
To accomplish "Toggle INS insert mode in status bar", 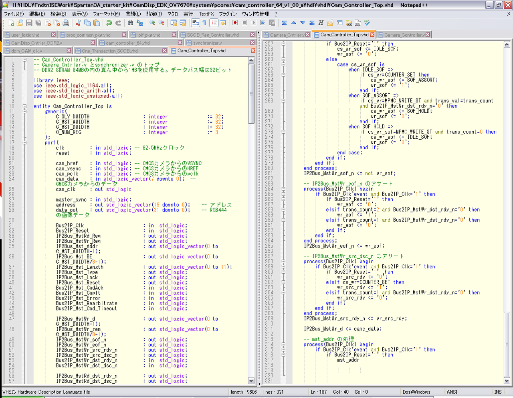I will pyautogui.click(x=498, y=392).
